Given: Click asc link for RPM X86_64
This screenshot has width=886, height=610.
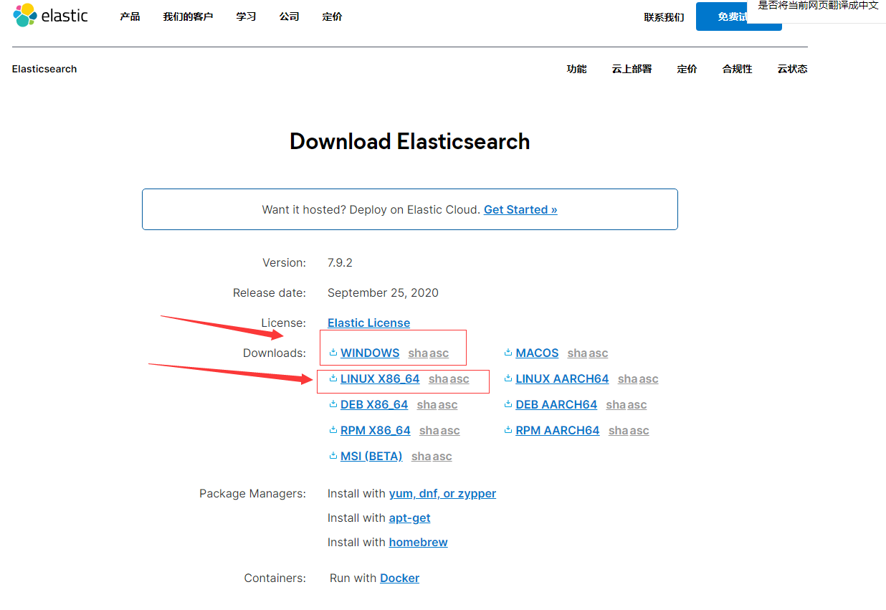Looking at the screenshot, I should click(x=450, y=430).
